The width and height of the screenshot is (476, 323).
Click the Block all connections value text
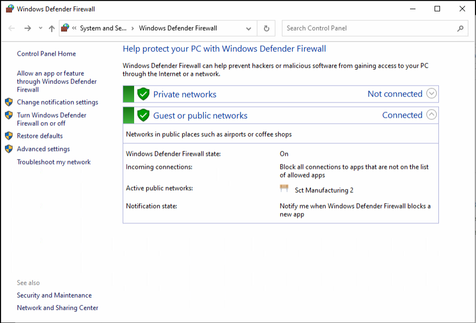point(354,170)
